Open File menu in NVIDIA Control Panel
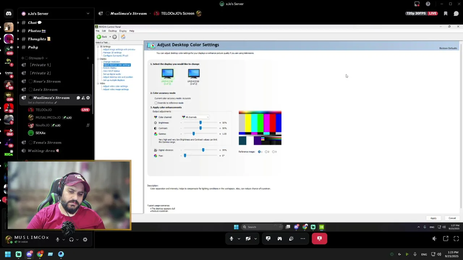The image size is (463, 260). (98, 31)
